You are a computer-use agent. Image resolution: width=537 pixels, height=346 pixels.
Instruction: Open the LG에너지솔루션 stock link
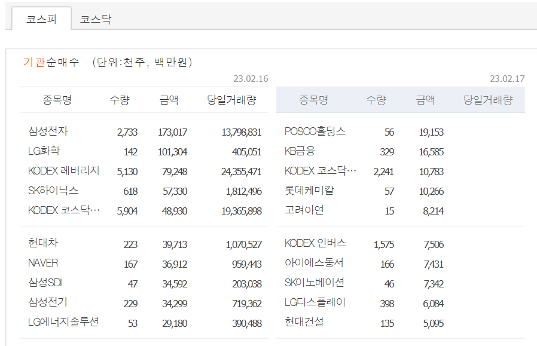point(63,322)
